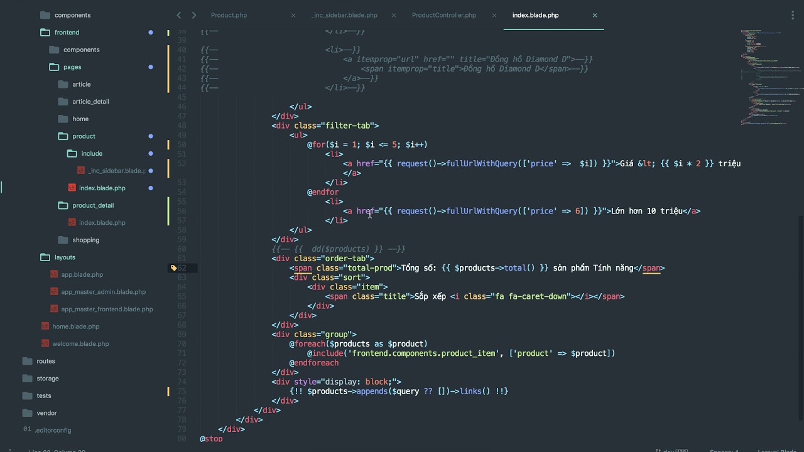804x452 pixels.
Task: Collapse the product folder
Action: pos(63,136)
